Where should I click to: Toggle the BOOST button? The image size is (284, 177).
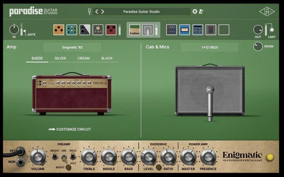click(x=68, y=167)
